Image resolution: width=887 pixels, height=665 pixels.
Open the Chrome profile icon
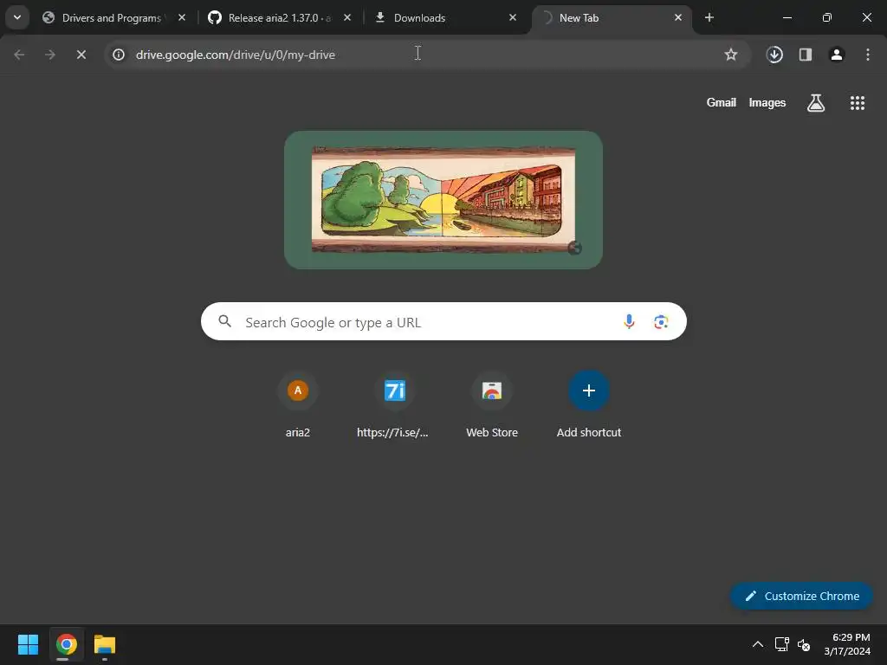(x=837, y=55)
